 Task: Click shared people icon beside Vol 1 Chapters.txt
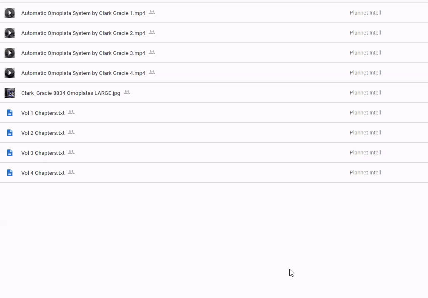tap(71, 112)
